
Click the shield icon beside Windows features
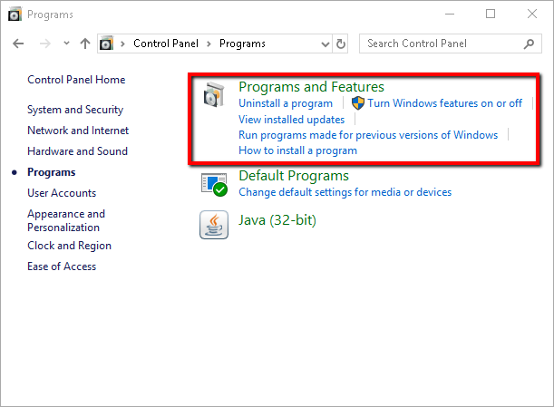[x=357, y=103]
